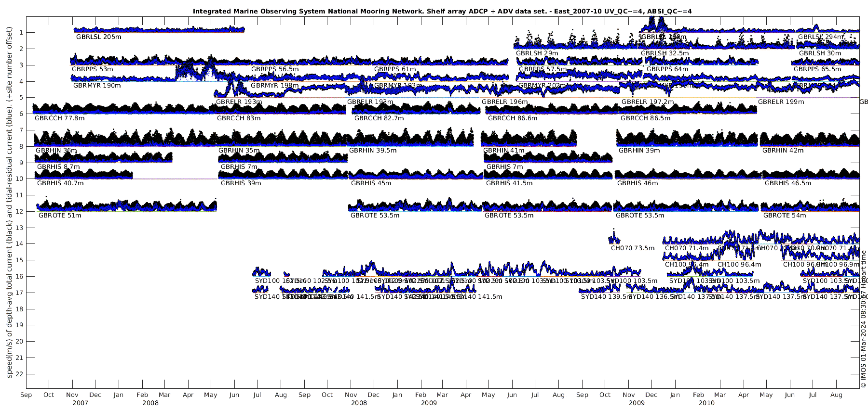Select the 'GBRHIN 35m' label
This screenshot has height=409, width=868.
[239, 151]
